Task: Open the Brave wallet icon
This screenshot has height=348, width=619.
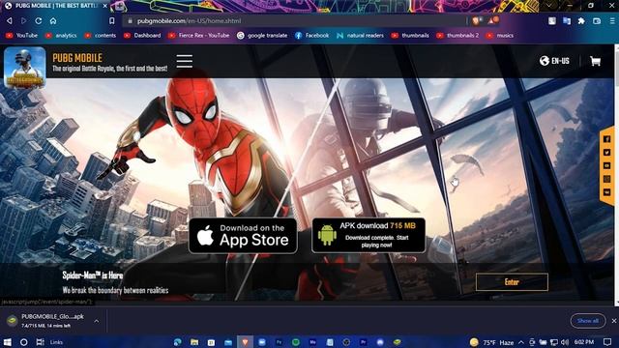Action: click(x=597, y=21)
